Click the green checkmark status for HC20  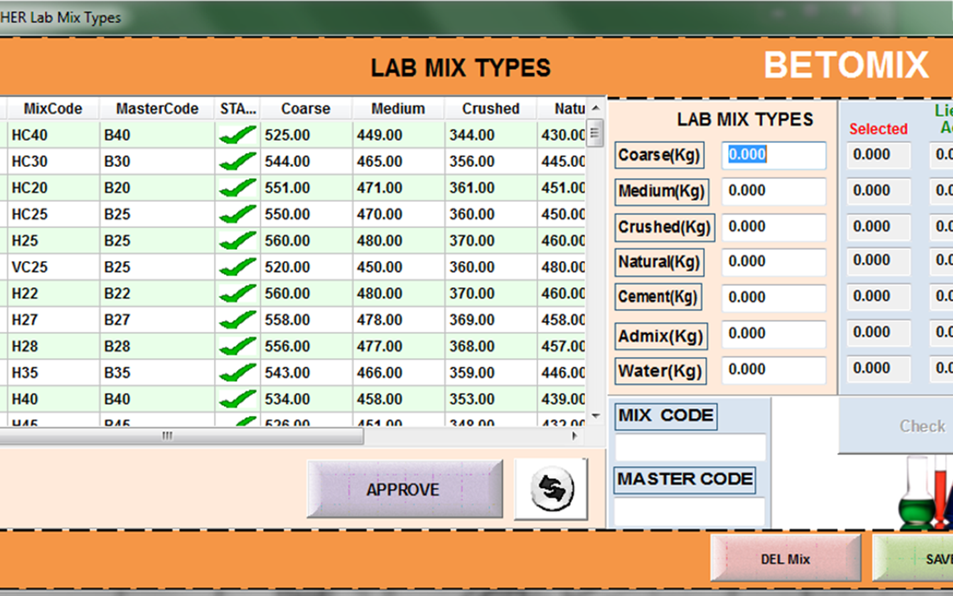pos(238,188)
